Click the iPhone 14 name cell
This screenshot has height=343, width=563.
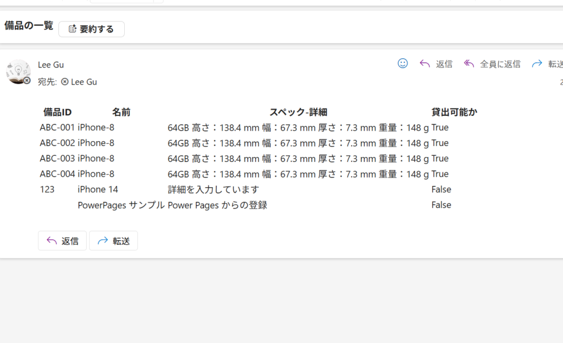[x=98, y=189]
